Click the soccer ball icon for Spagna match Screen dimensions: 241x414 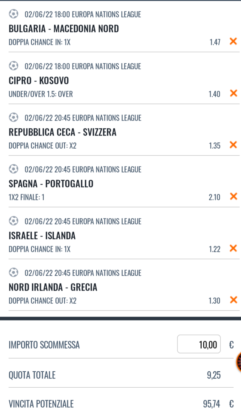(14, 169)
